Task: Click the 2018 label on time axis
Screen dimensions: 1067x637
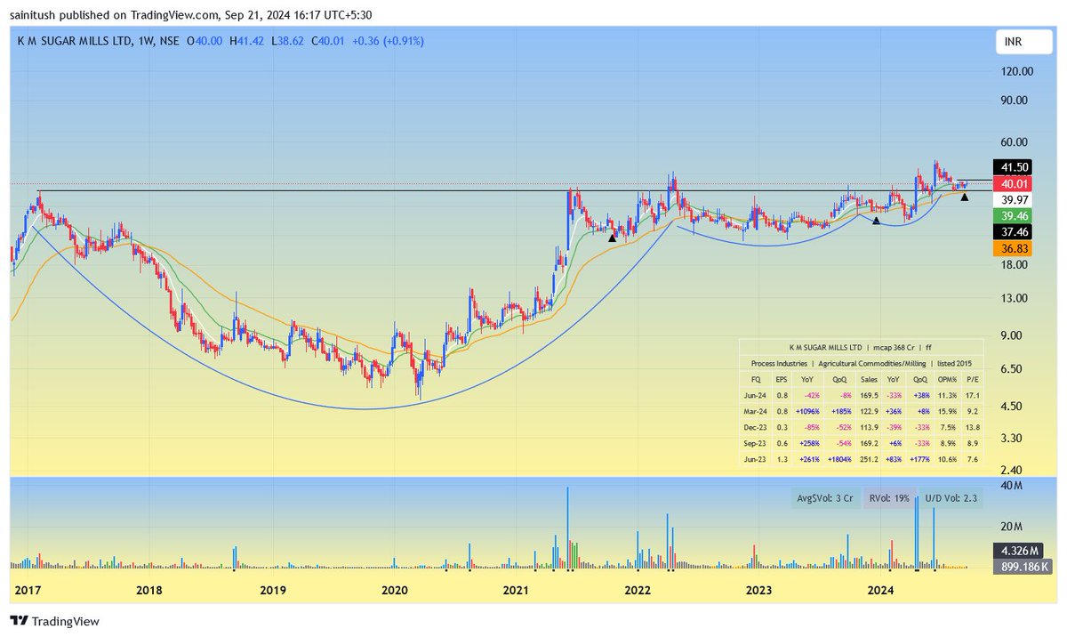Action: pyautogui.click(x=148, y=591)
